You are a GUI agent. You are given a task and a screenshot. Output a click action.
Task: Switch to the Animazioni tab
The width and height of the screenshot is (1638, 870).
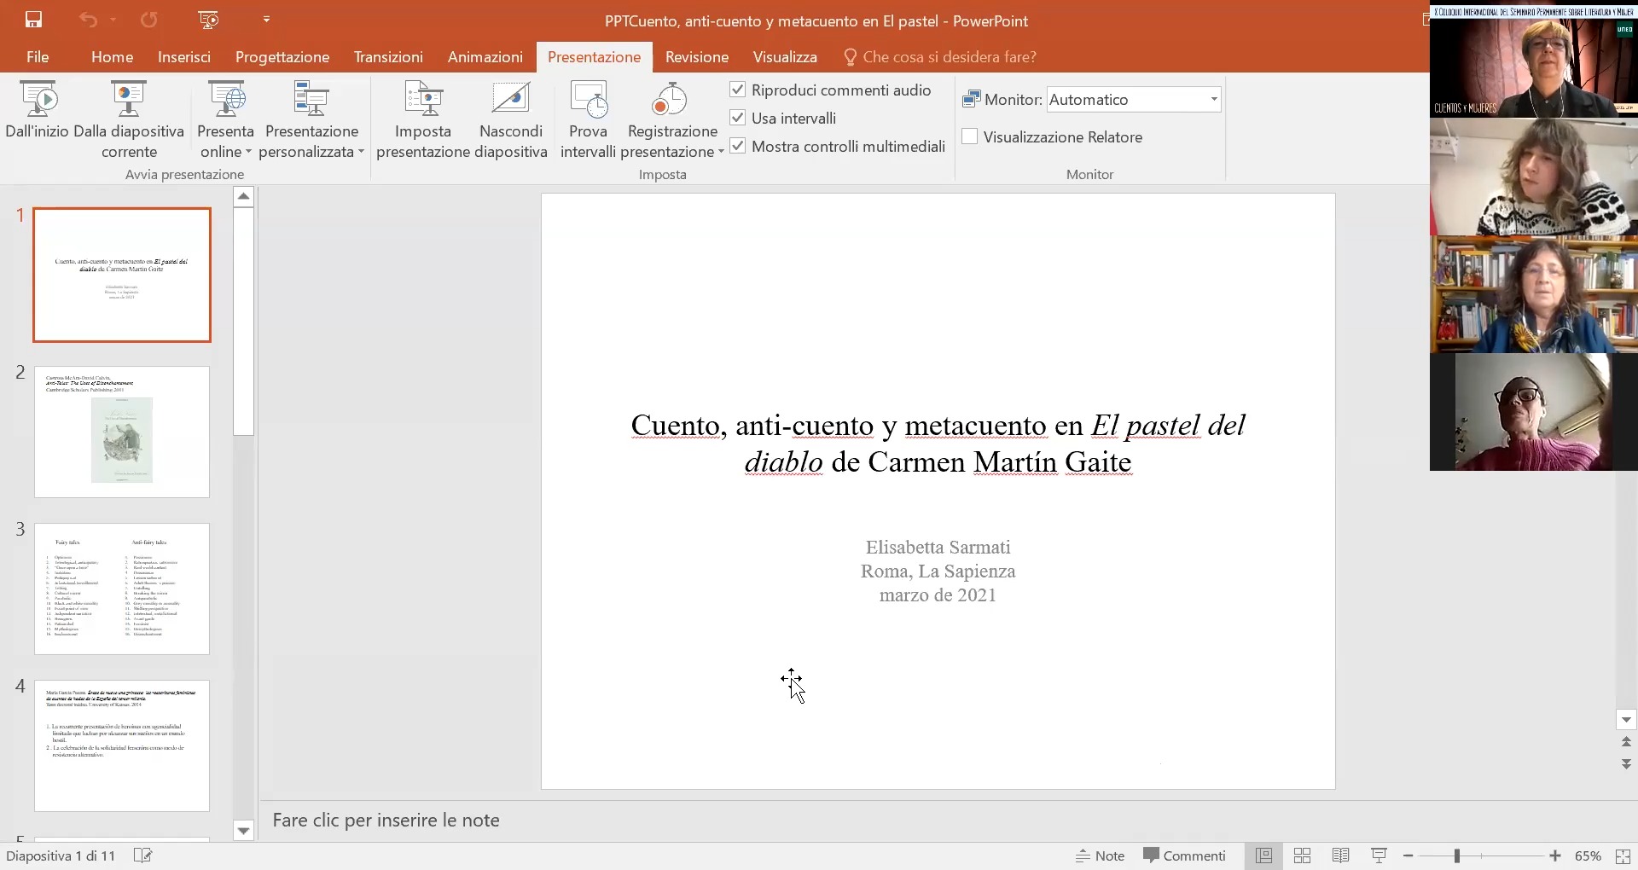[485, 57]
